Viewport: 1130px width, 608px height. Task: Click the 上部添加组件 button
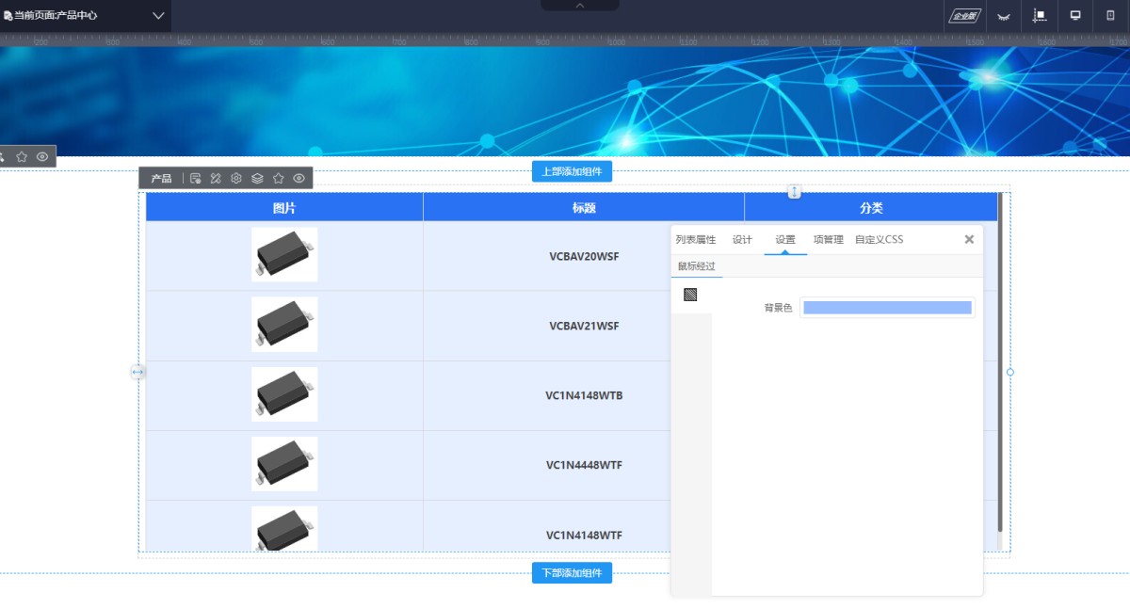click(x=572, y=171)
